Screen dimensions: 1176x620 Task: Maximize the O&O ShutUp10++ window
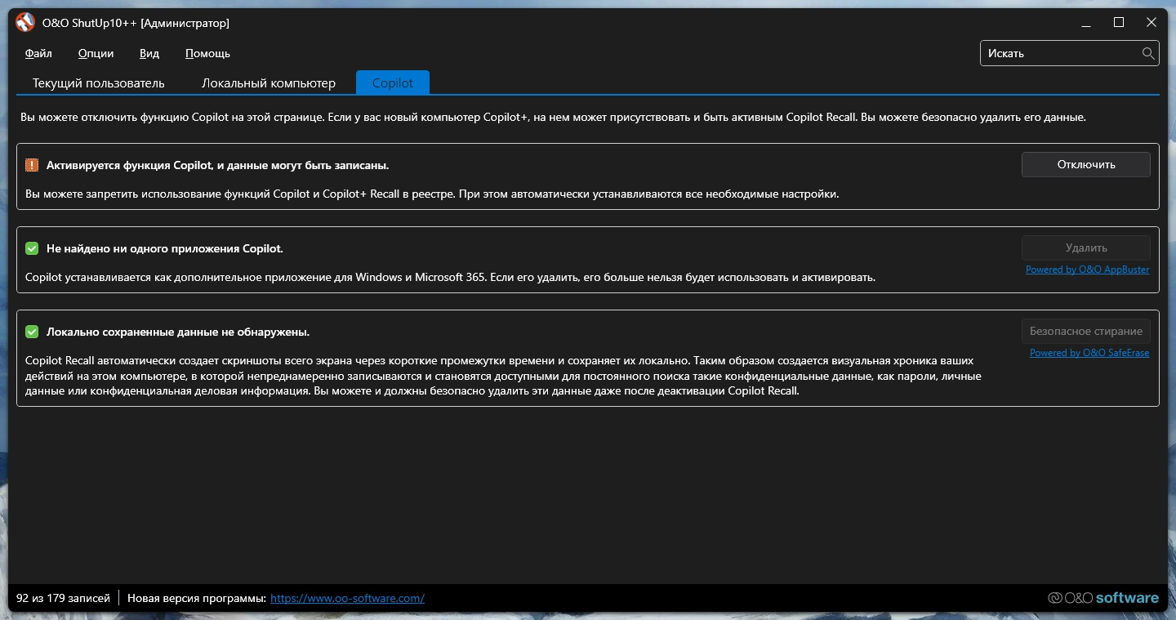1119,23
